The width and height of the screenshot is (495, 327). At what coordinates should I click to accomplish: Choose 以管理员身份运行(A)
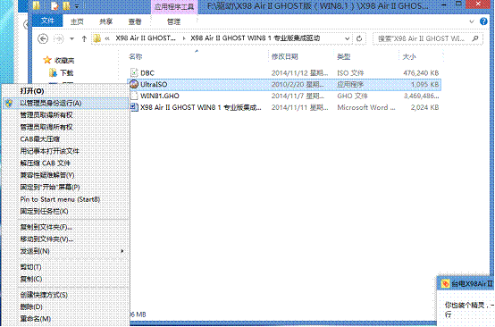tap(66, 103)
